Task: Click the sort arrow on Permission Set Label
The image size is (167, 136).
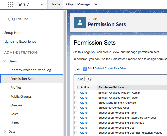Action: pos(127,87)
